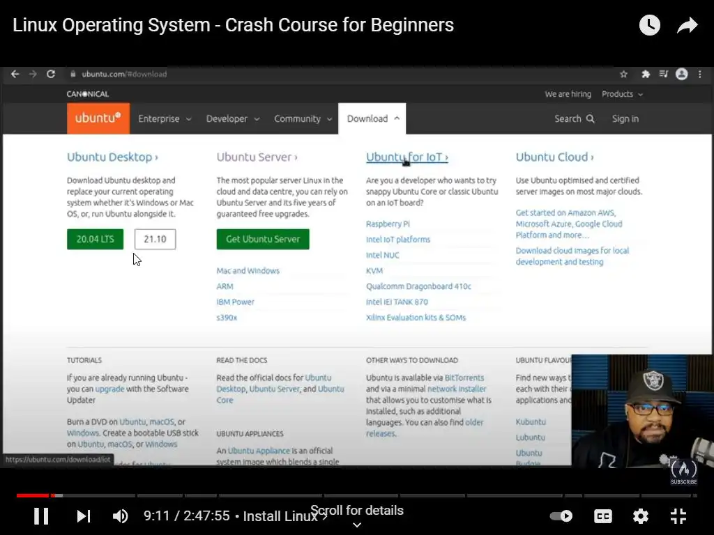714x535 pixels.
Task: Download the 20.04 LTS version
Action: pyautogui.click(x=95, y=240)
